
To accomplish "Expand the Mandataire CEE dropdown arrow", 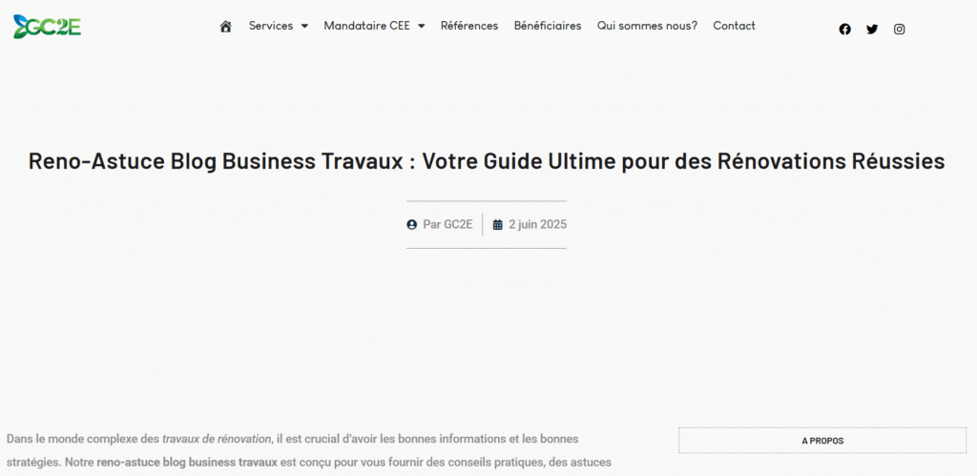I will click(x=421, y=27).
